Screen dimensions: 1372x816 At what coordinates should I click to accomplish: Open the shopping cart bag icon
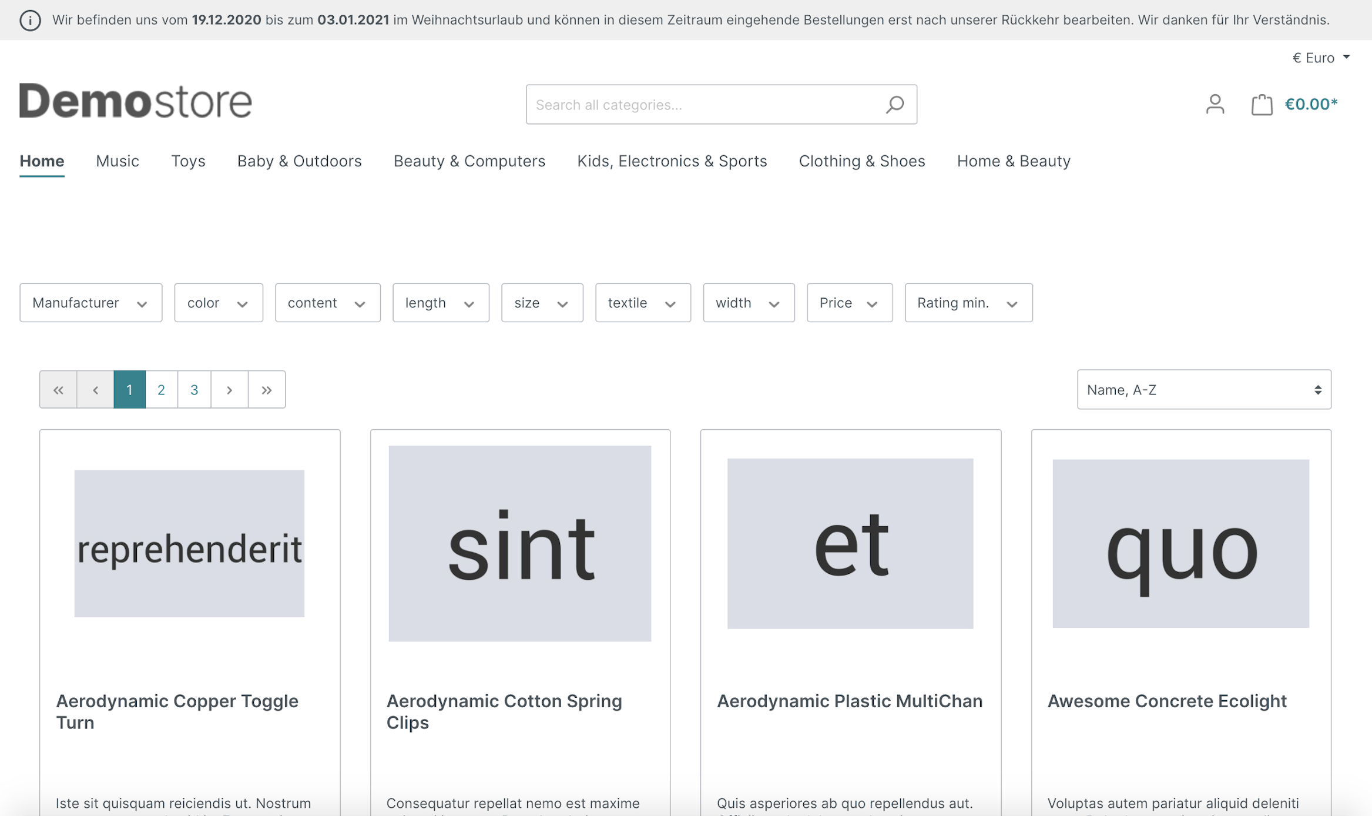[1261, 105]
